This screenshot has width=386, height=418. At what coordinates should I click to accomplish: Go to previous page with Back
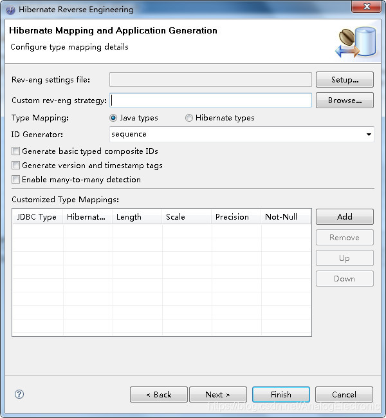click(x=159, y=395)
